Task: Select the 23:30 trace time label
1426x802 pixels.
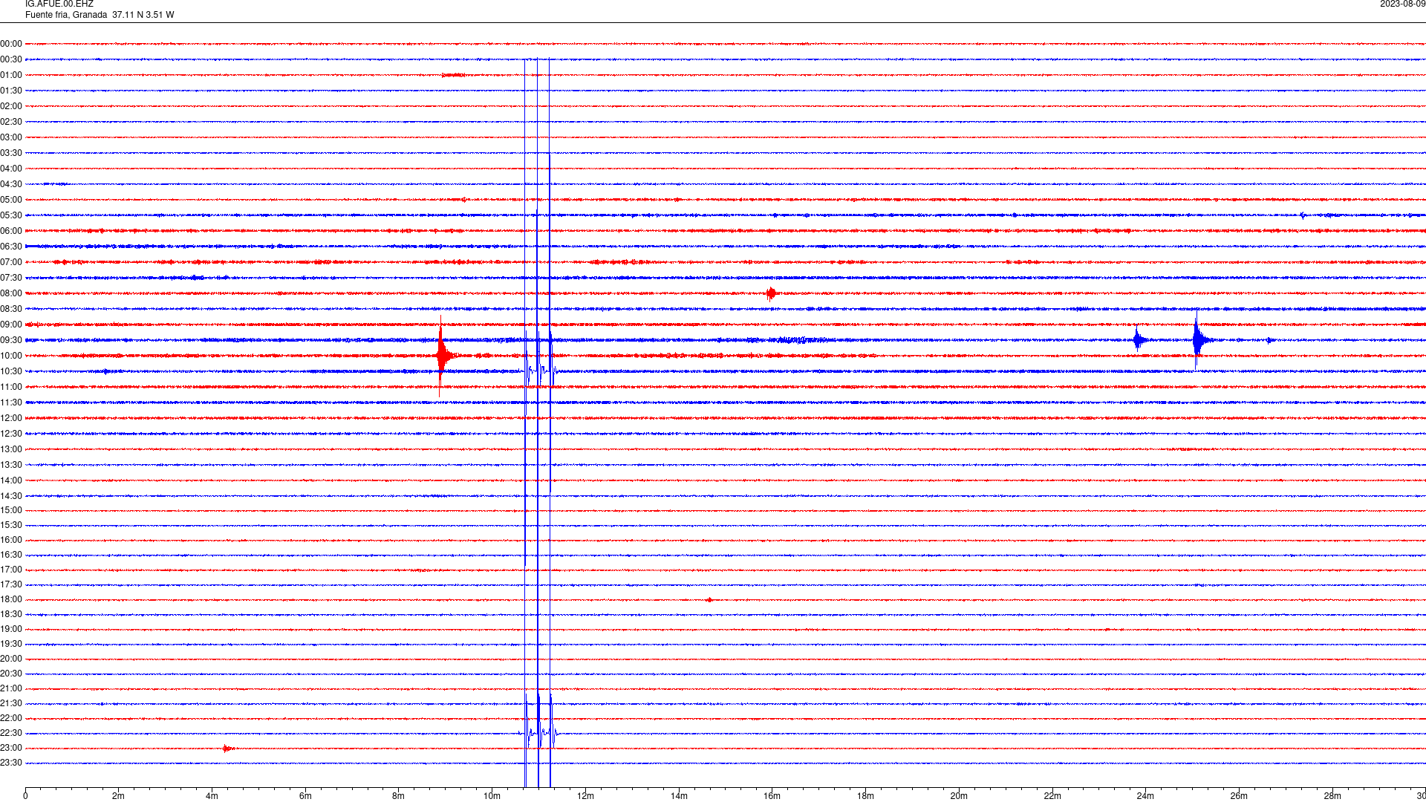Action: click(11, 763)
